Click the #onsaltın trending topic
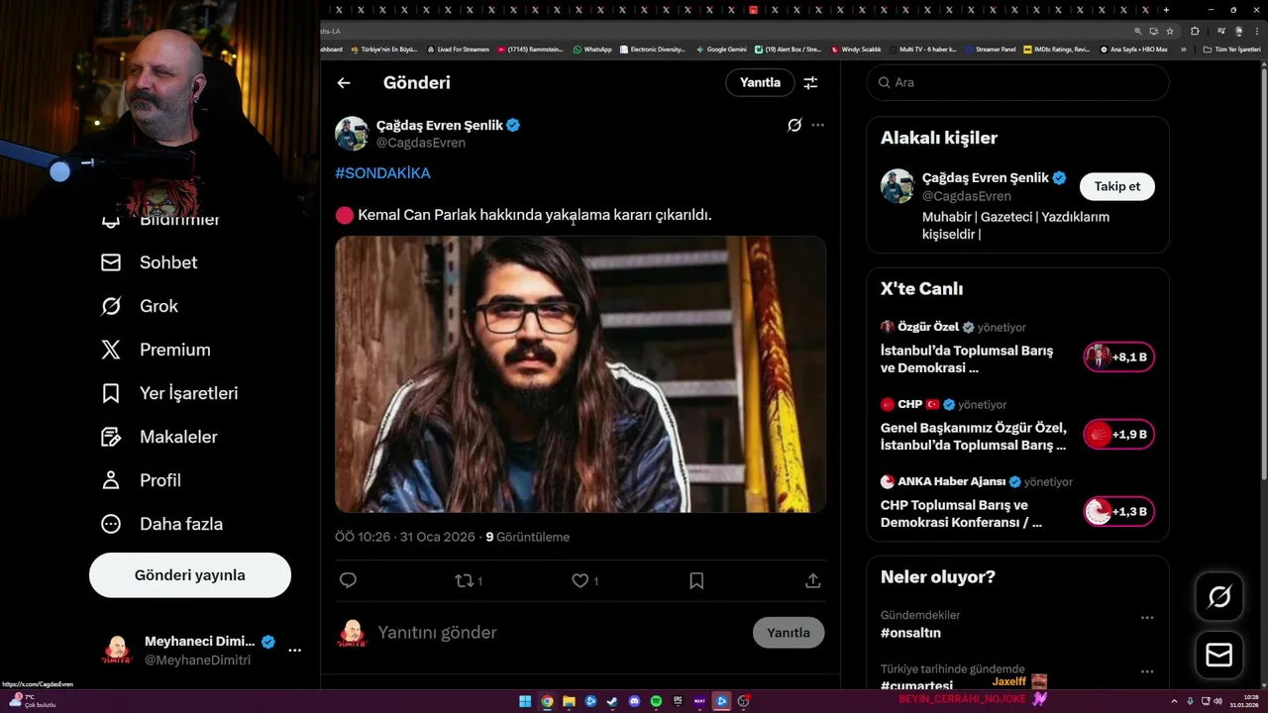1268x713 pixels. point(910,633)
